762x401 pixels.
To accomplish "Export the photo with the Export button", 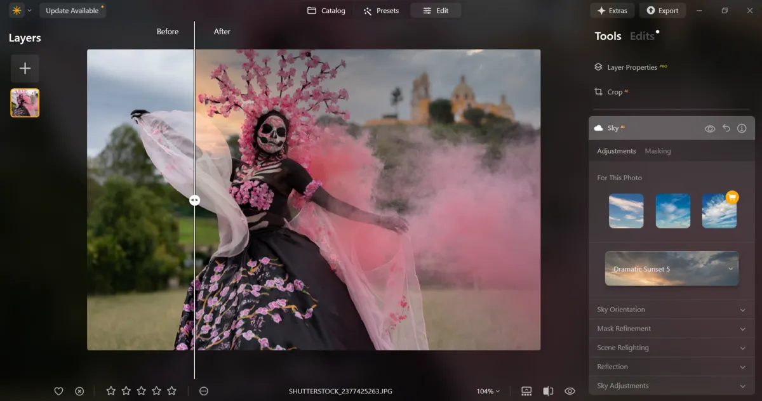I will (x=662, y=10).
